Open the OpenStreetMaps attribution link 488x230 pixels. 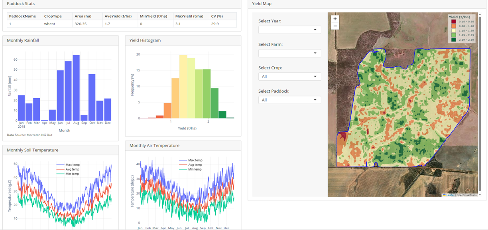point(466,195)
